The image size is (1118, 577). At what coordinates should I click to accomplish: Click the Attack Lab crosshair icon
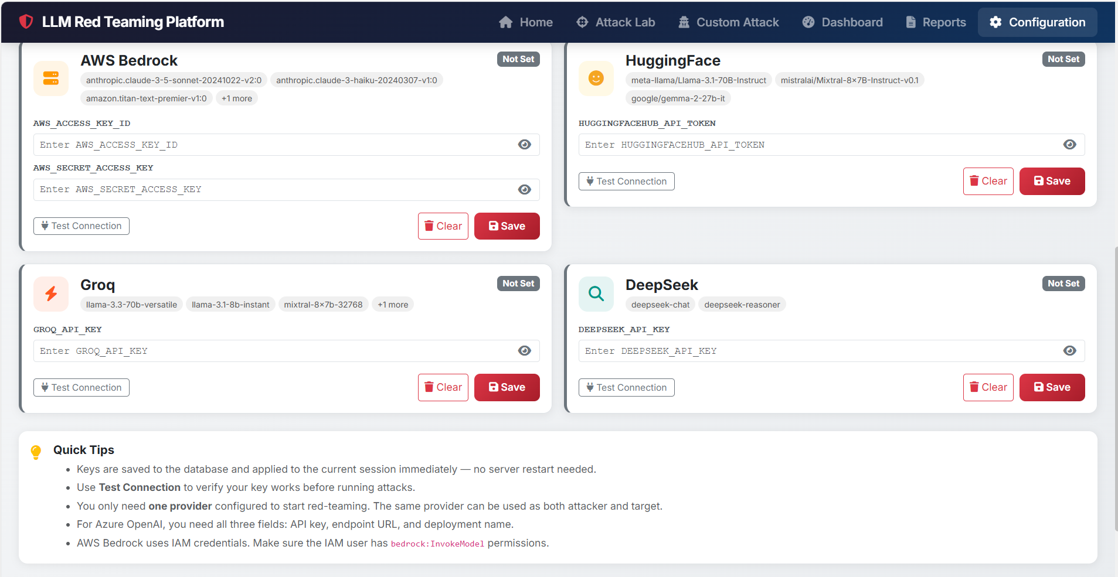tap(582, 22)
